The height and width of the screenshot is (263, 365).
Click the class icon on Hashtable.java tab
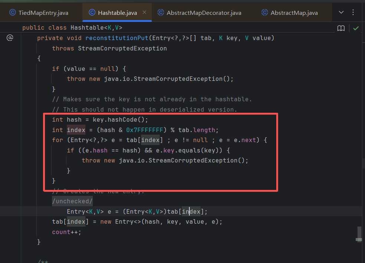coord(92,13)
